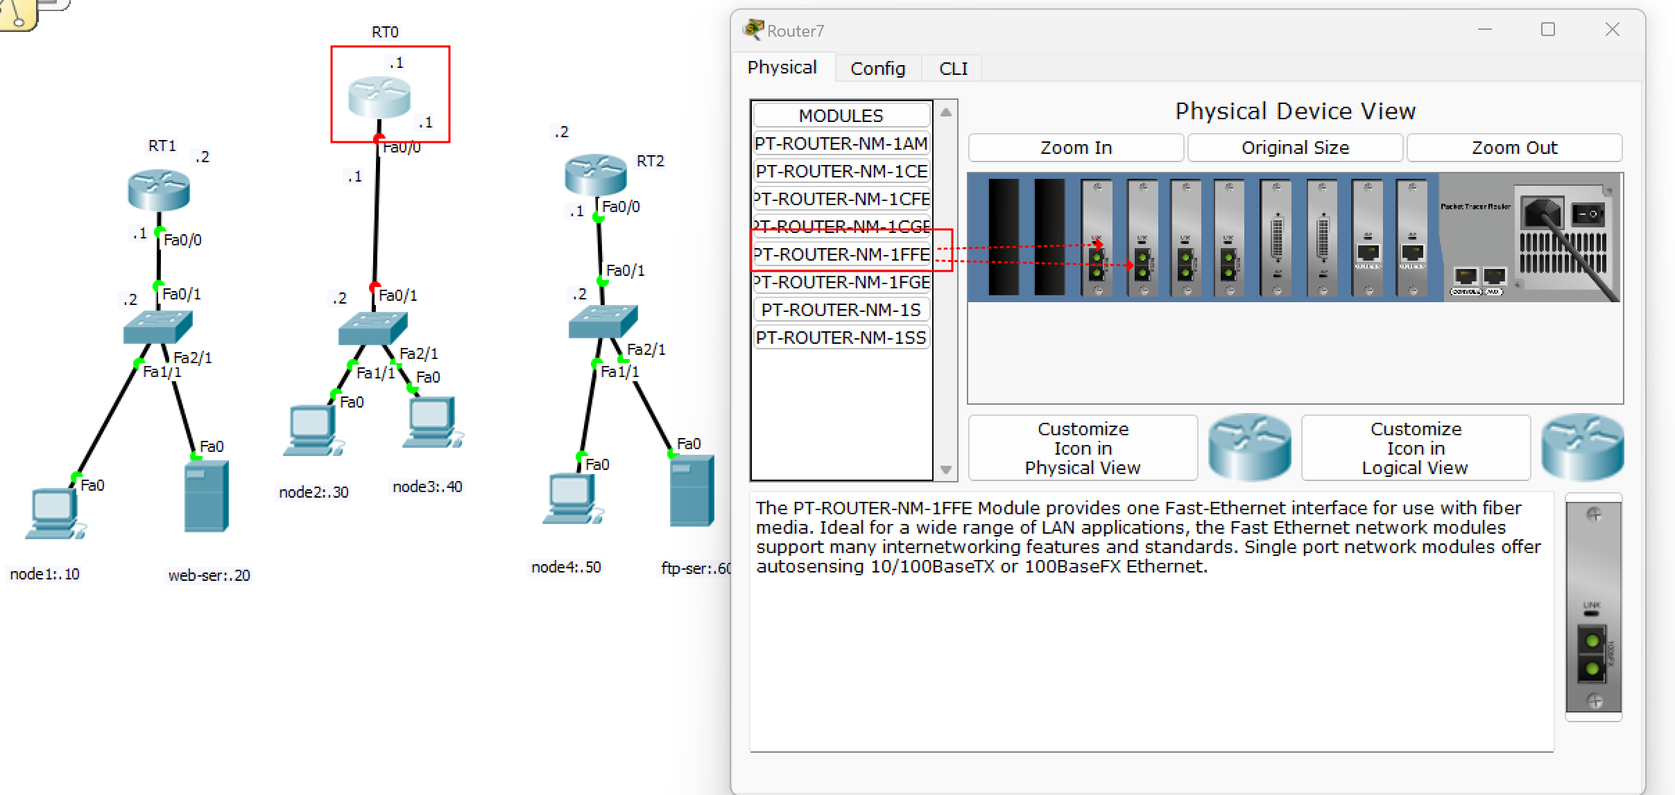Viewport: 1675px width, 795px height.
Task: Click the node1:.10 label
Action: coord(44,574)
